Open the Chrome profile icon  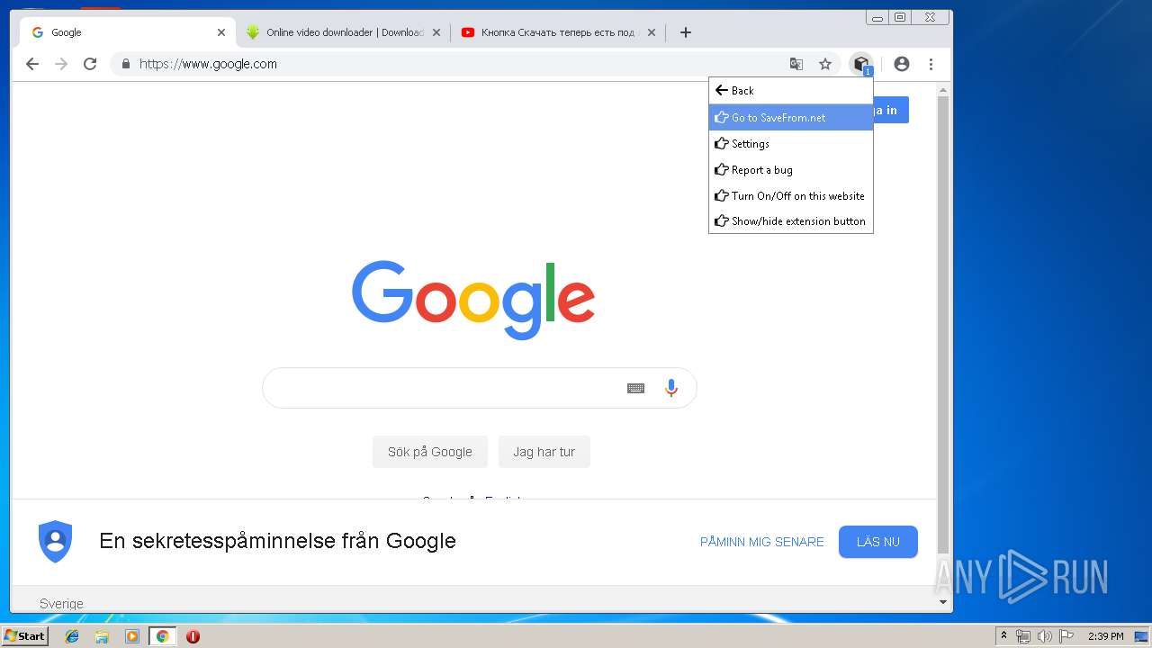902,64
